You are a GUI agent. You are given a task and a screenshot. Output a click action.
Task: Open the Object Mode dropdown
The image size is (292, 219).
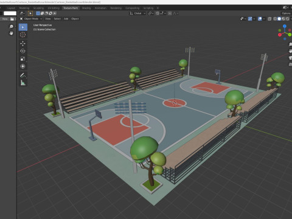pos(31,19)
